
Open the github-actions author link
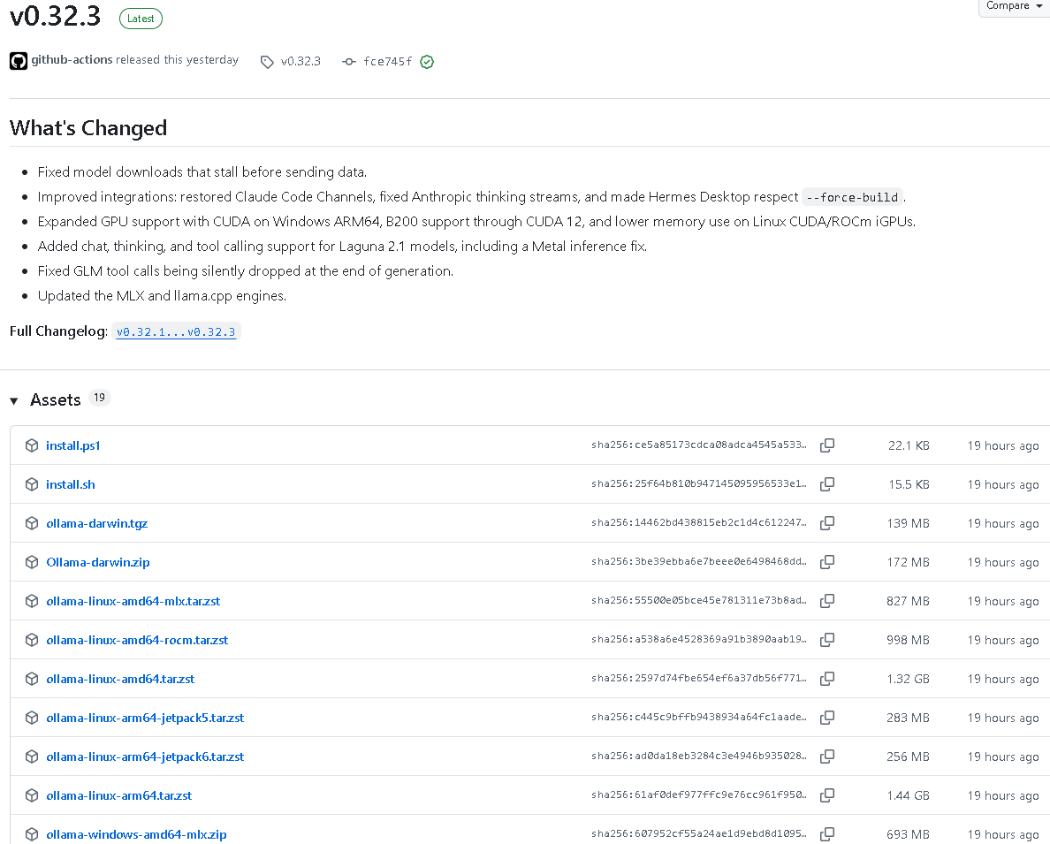tap(72, 59)
